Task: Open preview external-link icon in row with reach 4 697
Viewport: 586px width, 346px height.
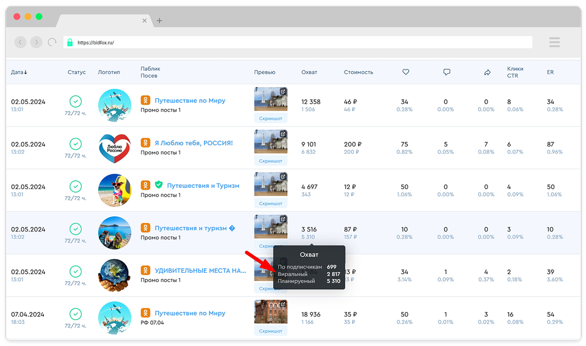Action: pyautogui.click(x=283, y=177)
